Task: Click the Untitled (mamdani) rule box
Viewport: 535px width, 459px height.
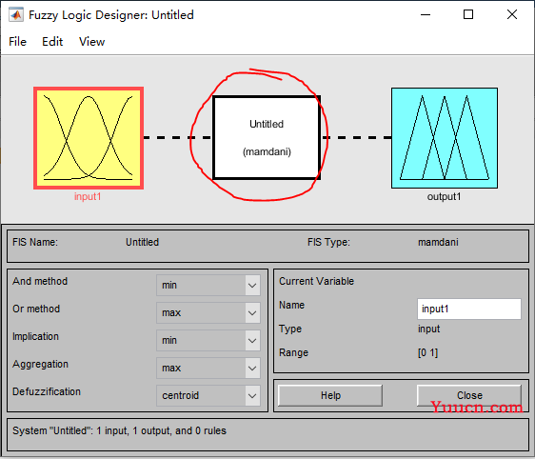Action: pos(267,137)
